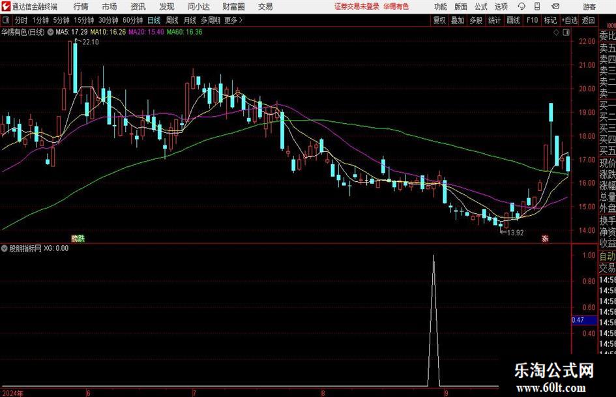Click the 2024年 date label on time axis
The width and height of the screenshot is (616, 397).
[x=12, y=393]
